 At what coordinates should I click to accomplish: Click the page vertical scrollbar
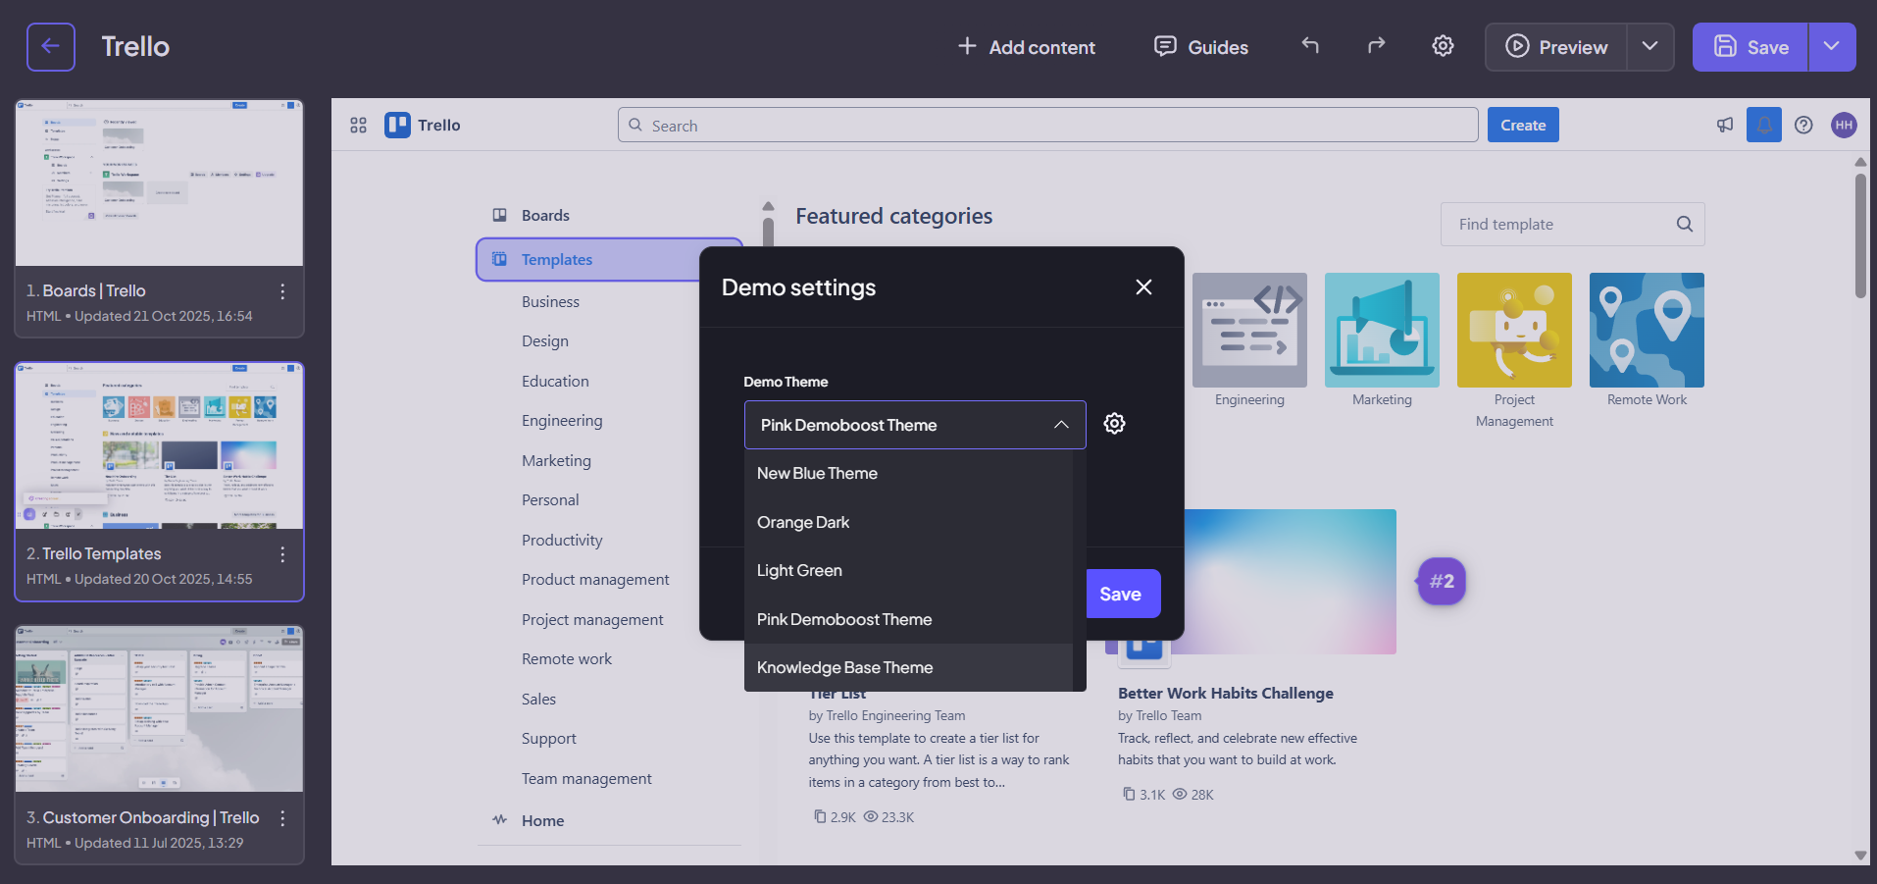[x=1860, y=235]
